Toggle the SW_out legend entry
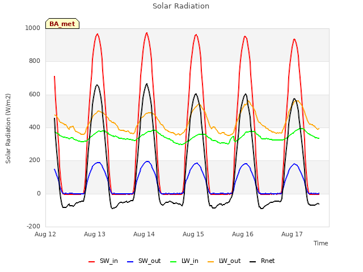Viewport: 363px width, 272px height. tap(143, 261)
